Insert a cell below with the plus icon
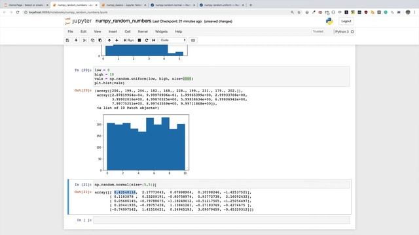This screenshot has width=419, height=235. click(76, 40)
